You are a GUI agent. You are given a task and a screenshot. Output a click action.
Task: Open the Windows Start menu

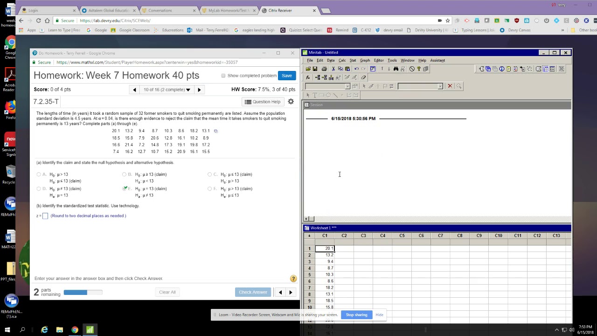pos(7,330)
